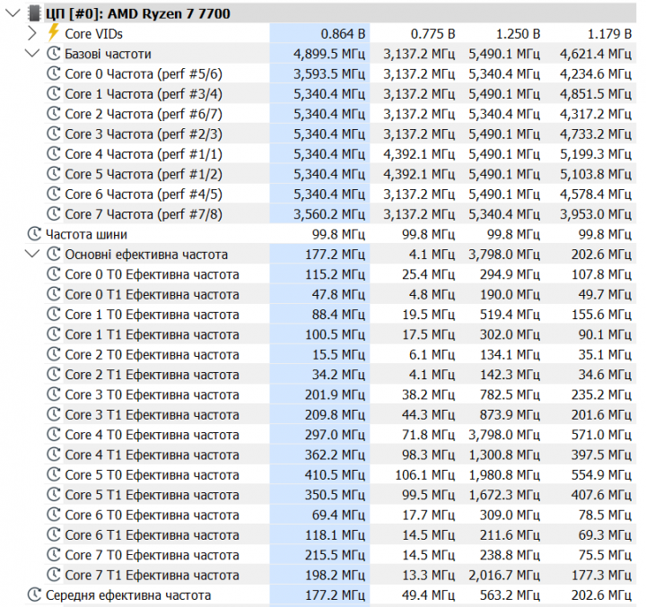This screenshot has width=646, height=607.
Task: Collapse the Основні ефективна частота group
Action: coord(32,254)
